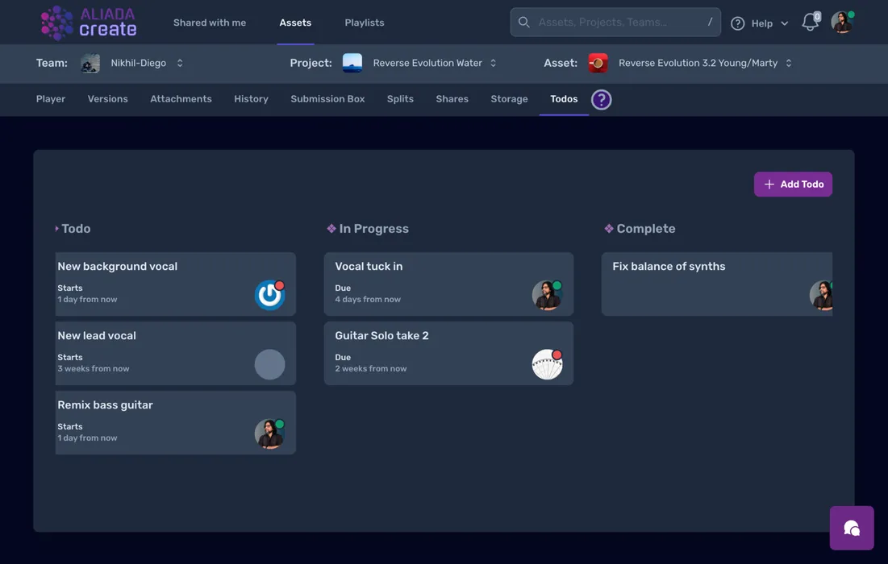Open the Fix balance of synths card
Image resolution: width=888 pixels, height=564 pixels.
[x=702, y=283]
